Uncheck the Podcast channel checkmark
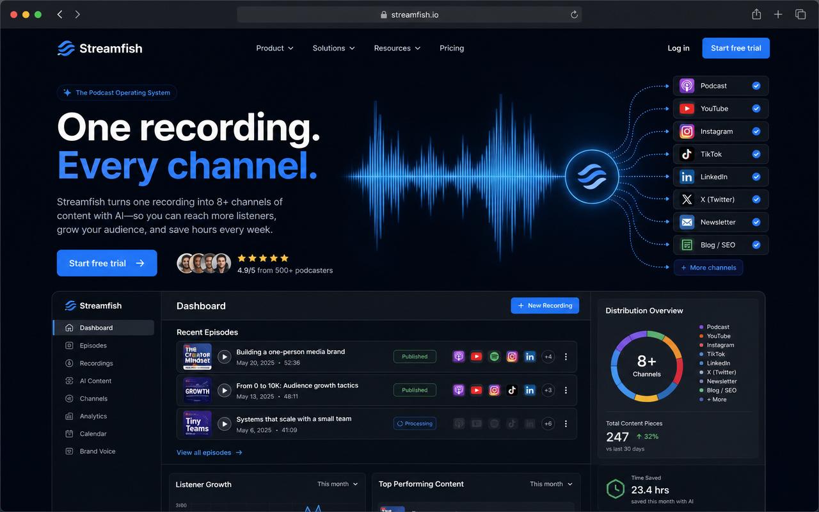The height and width of the screenshot is (512, 819). [x=756, y=86]
